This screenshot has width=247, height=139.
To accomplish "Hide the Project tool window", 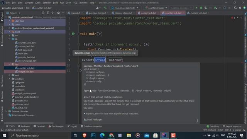I will click(63, 13).
